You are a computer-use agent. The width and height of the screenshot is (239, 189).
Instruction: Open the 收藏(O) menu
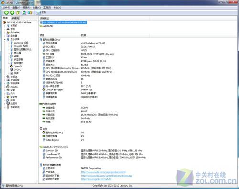37,8
